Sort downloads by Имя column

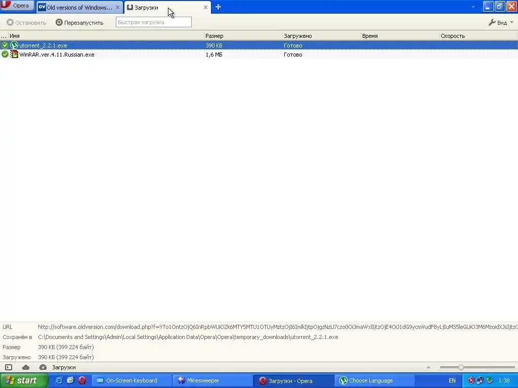point(106,36)
